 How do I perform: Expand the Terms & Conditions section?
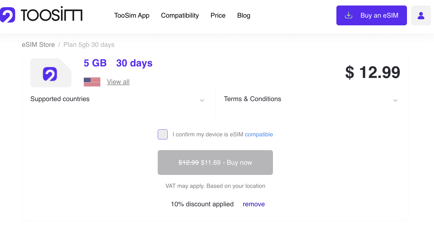click(x=395, y=101)
